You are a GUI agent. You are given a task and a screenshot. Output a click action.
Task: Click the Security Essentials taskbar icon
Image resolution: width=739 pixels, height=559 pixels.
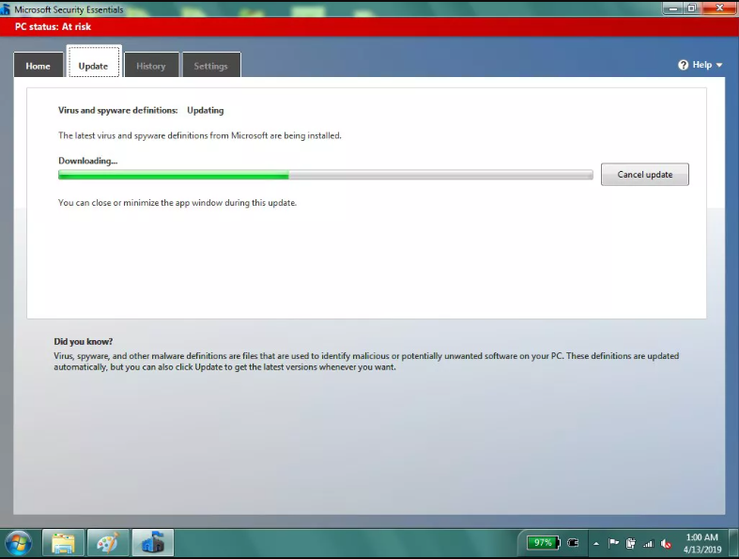153,543
